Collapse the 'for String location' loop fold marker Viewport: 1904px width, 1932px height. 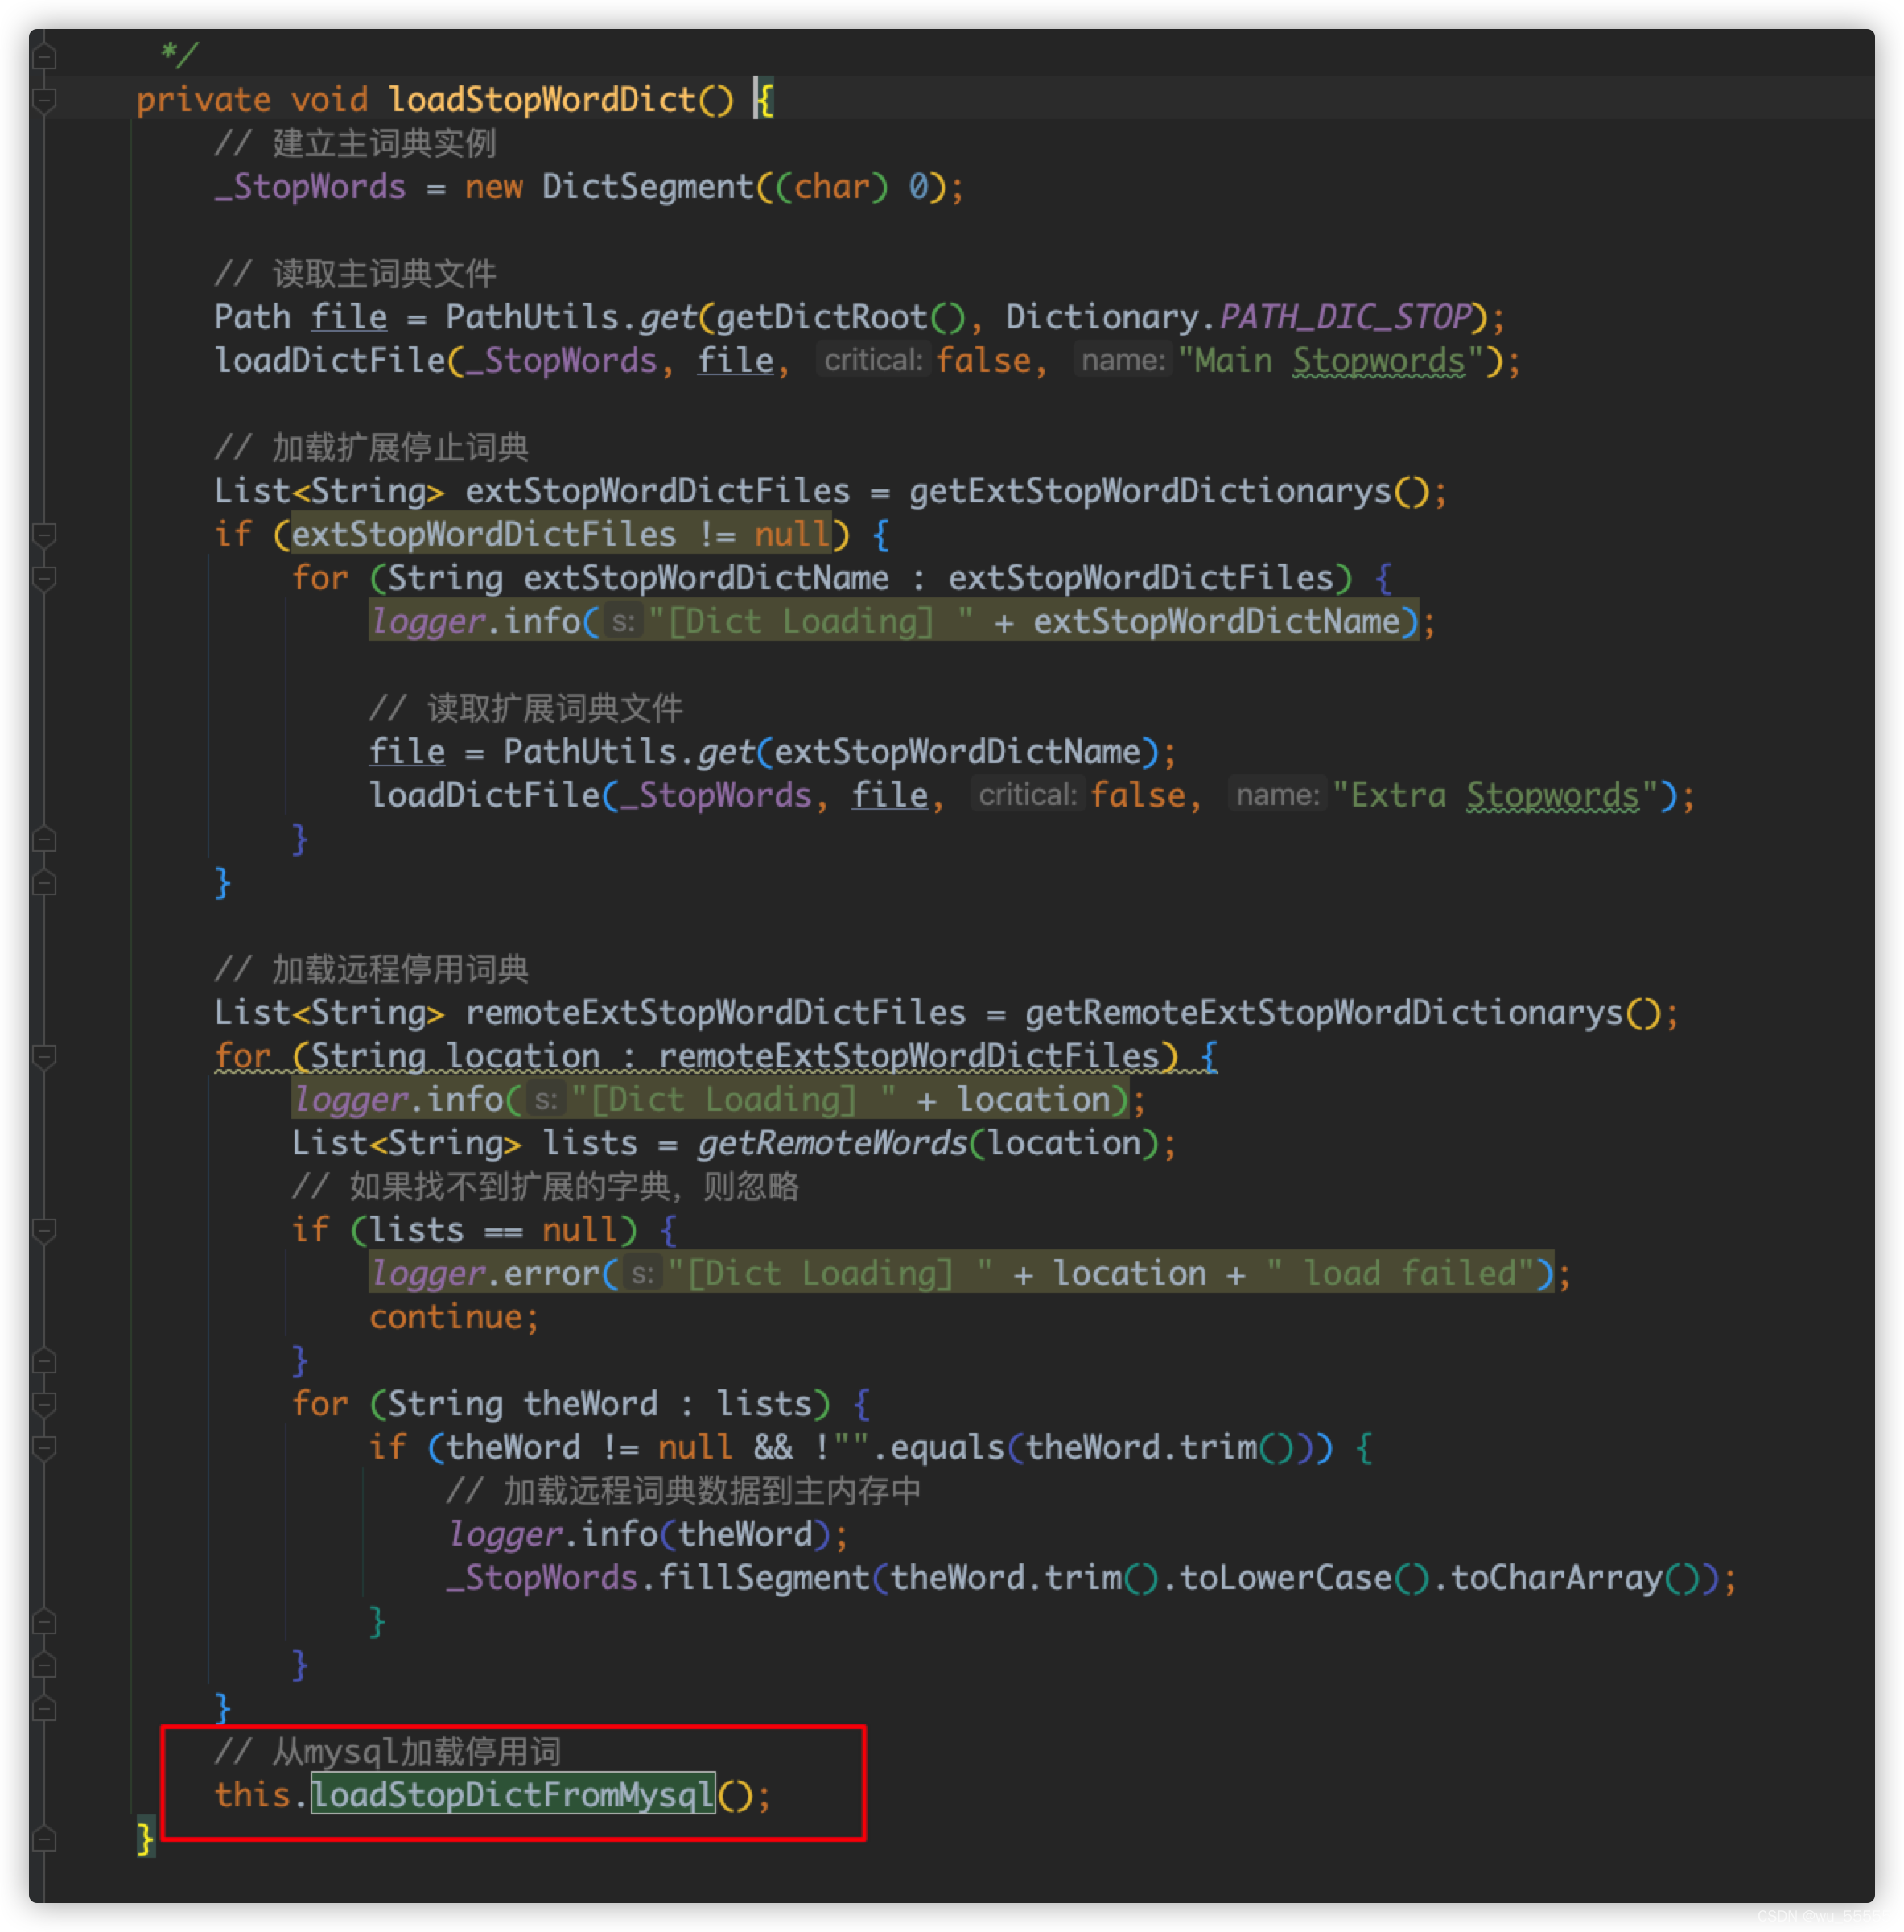44,1057
